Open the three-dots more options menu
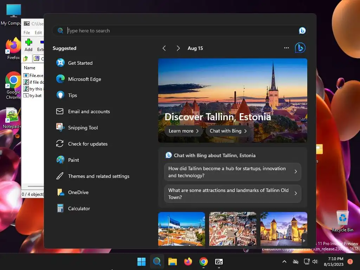Image resolution: width=360 pixels, height=270 pixels. [286, 48]
